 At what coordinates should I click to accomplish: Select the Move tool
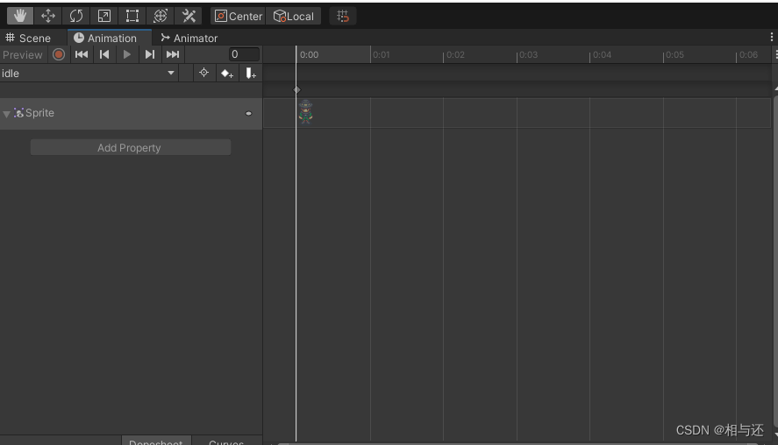tap(48, 16)
